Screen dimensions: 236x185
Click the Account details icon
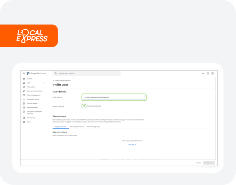(x=24, y=104)
